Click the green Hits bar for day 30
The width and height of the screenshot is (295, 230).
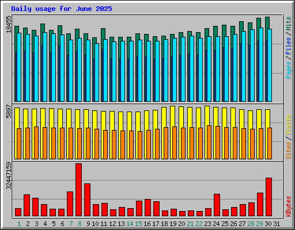click(267, 23)
